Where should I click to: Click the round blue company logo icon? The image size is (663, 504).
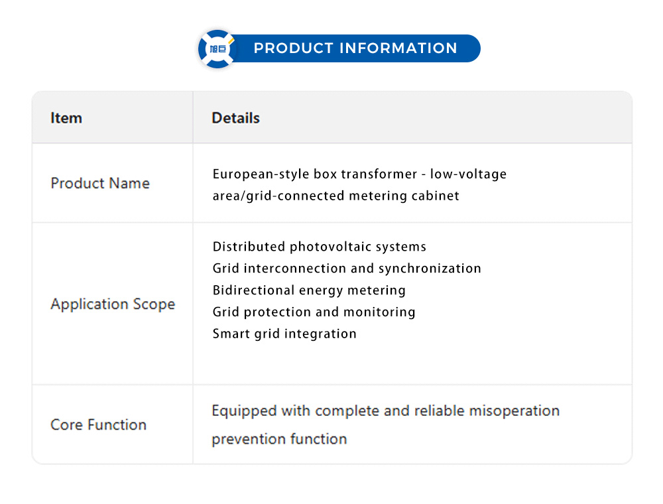coord(218,49)
